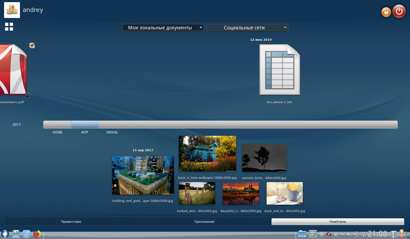Launch the file manager from the taskbar
Screen dimensions: 410x239
click(16, 234)
